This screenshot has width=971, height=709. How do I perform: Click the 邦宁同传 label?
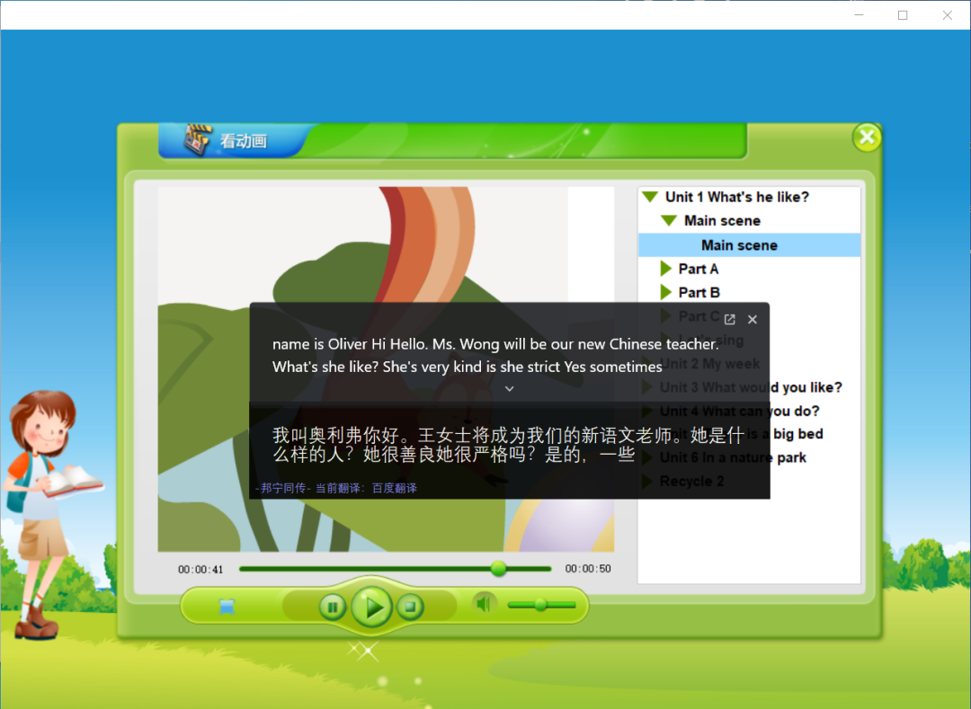283,488
